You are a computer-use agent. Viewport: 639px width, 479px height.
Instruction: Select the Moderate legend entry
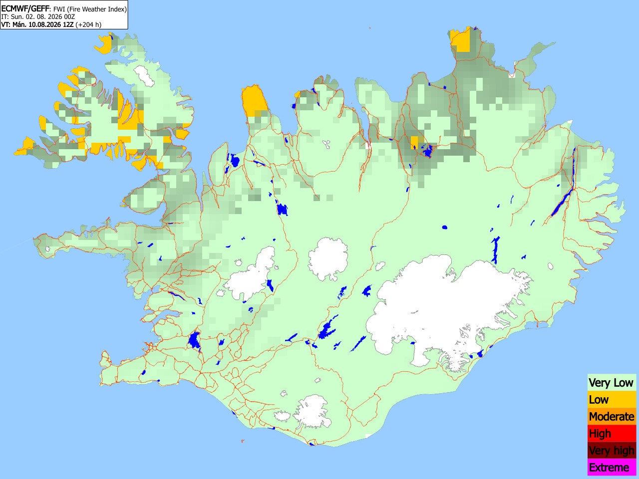point(612,417)
